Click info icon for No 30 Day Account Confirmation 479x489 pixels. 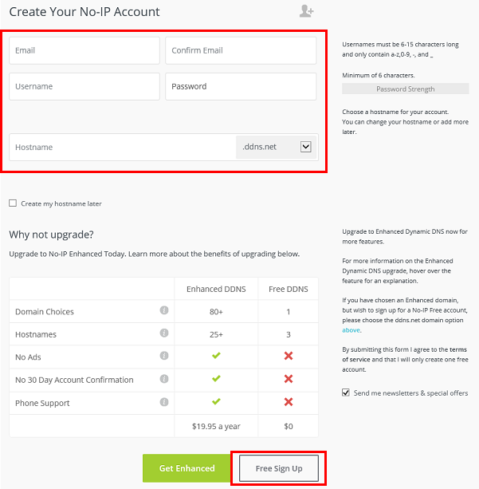pyautogui.click(x=164, y=379)
